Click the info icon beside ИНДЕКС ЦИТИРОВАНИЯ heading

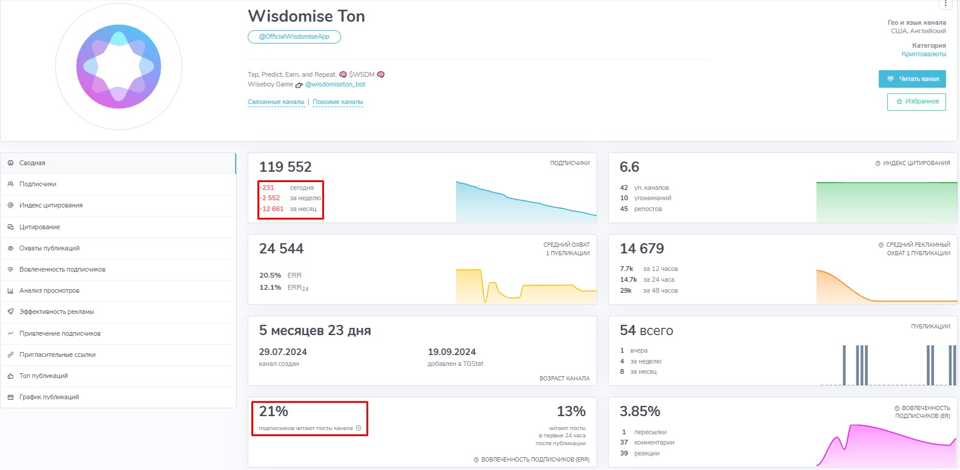coord(878,163)
